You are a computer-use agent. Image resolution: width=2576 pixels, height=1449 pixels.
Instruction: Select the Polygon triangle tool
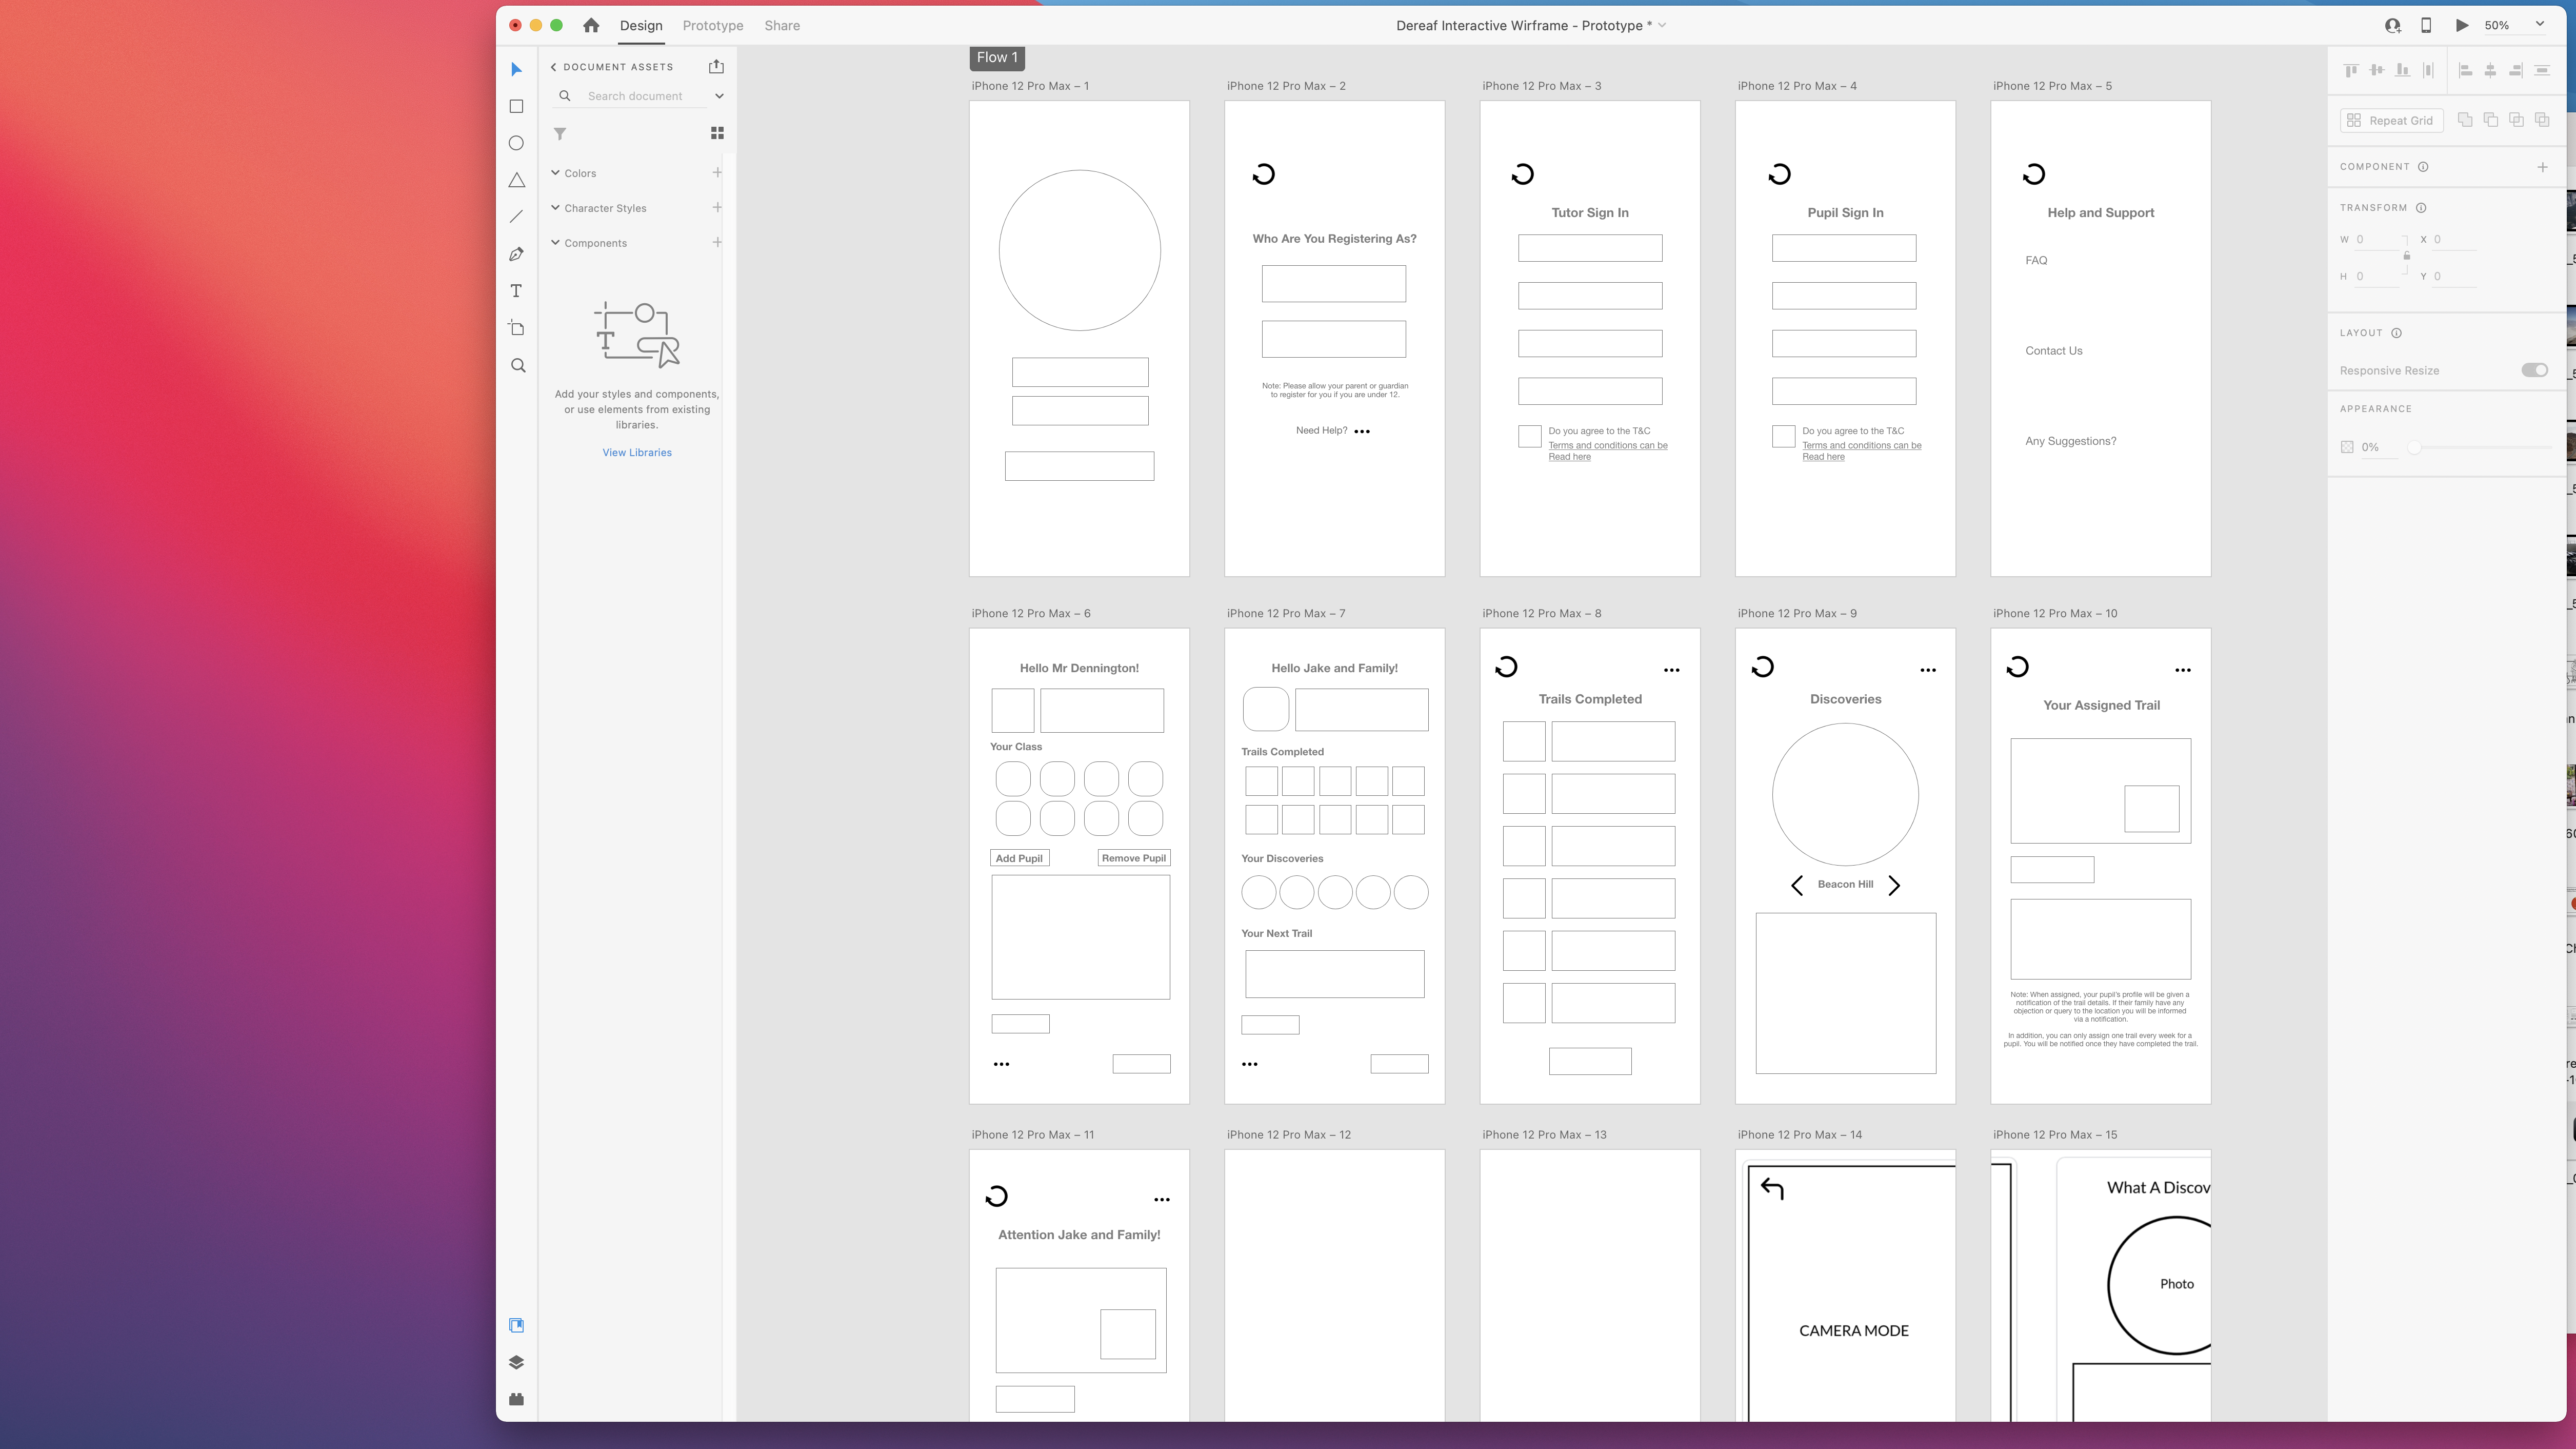point(516,180)
